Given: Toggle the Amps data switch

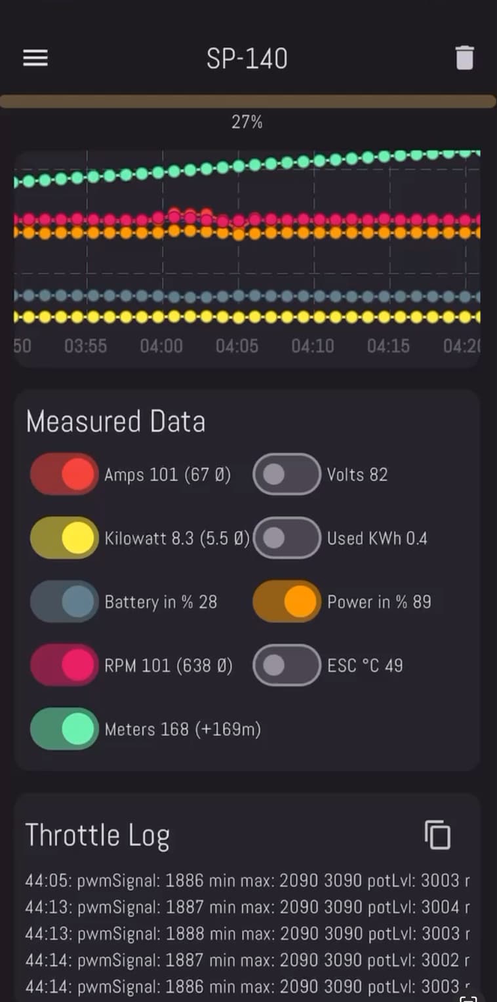Looking at the screenshot, I should tap(64, 474).
